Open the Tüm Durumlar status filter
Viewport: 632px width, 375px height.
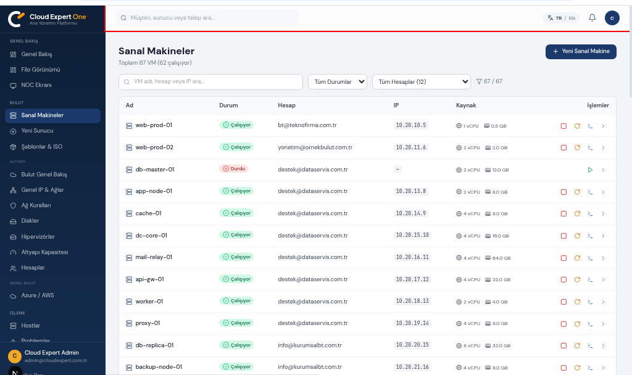(x=338, y=82)
